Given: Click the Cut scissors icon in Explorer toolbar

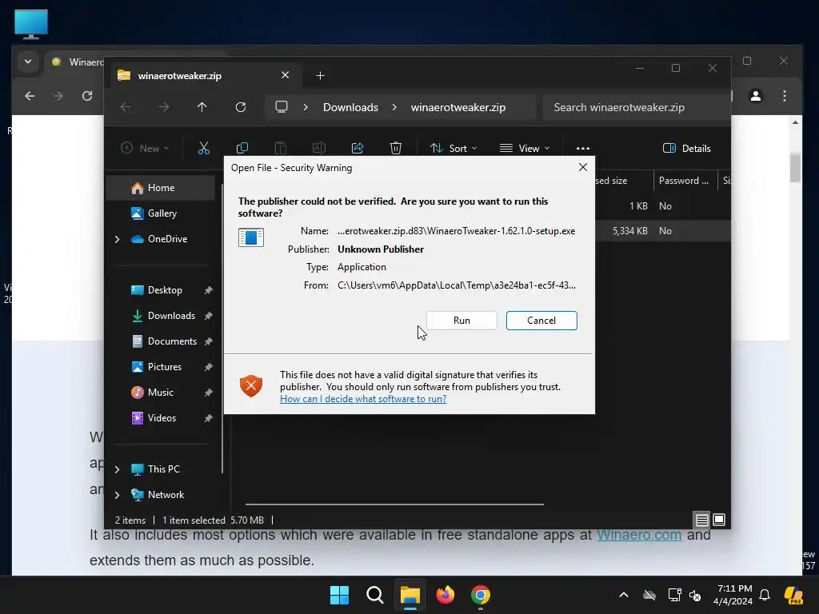Looking at the screenshot, I should pyautogui.click(x=204, y=148).
